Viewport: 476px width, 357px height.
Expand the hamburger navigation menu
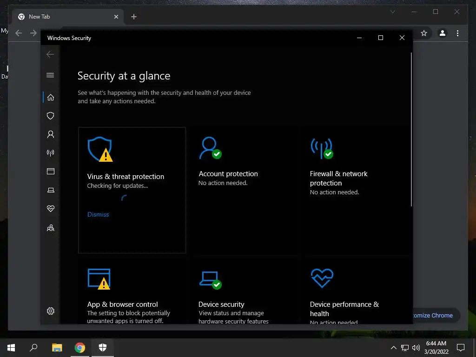[50, 75]
